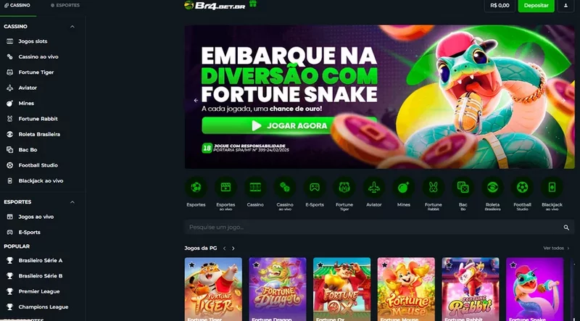Favorite Fortune Tiger with its star
580x321 pixels.
pos(191,264)
